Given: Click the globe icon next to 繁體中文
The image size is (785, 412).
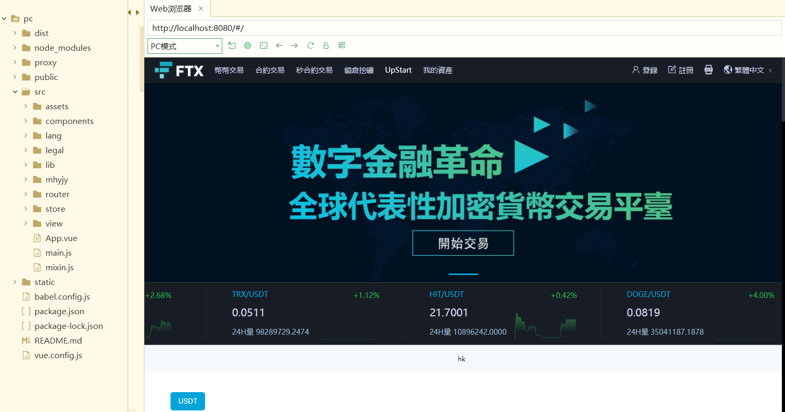Looking at the screenshot, I should click(727, 69).
